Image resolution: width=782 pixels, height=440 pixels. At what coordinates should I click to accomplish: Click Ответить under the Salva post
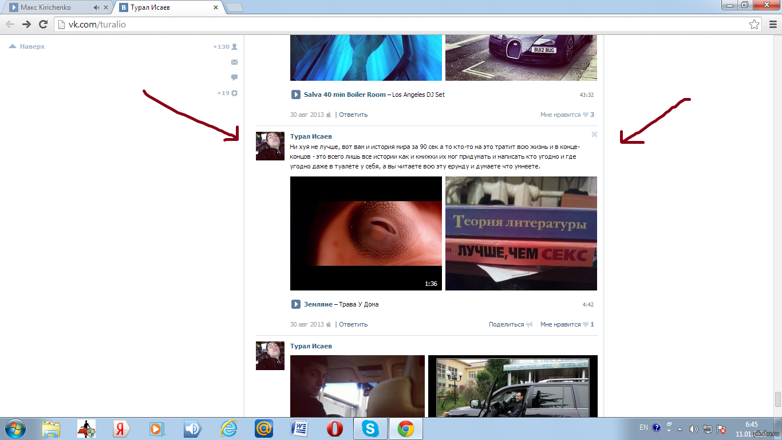click(x=353, y=115)
